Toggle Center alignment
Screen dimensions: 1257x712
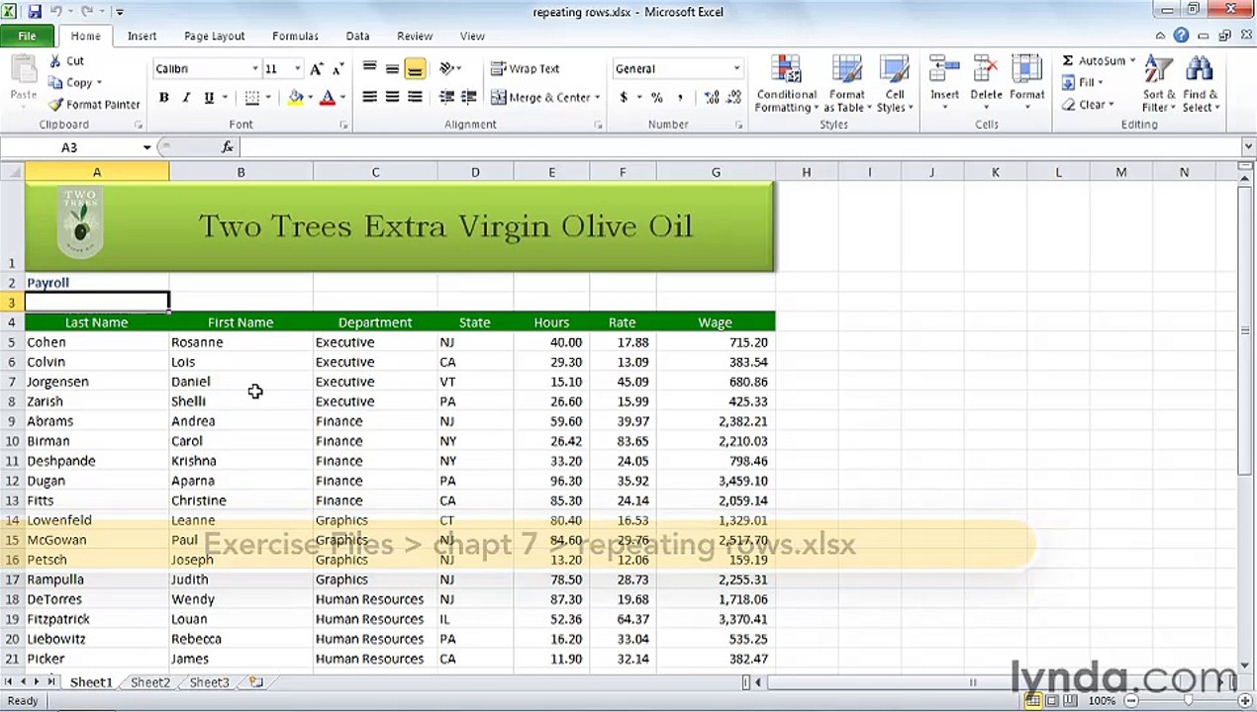392,97
